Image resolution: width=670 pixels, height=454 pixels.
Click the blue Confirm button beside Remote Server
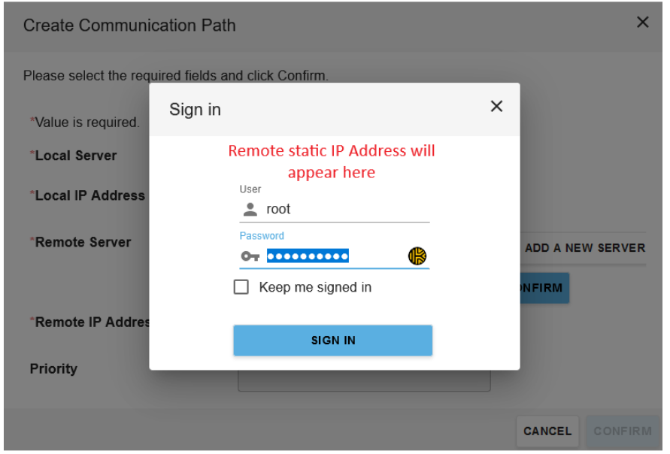point(544,288)
